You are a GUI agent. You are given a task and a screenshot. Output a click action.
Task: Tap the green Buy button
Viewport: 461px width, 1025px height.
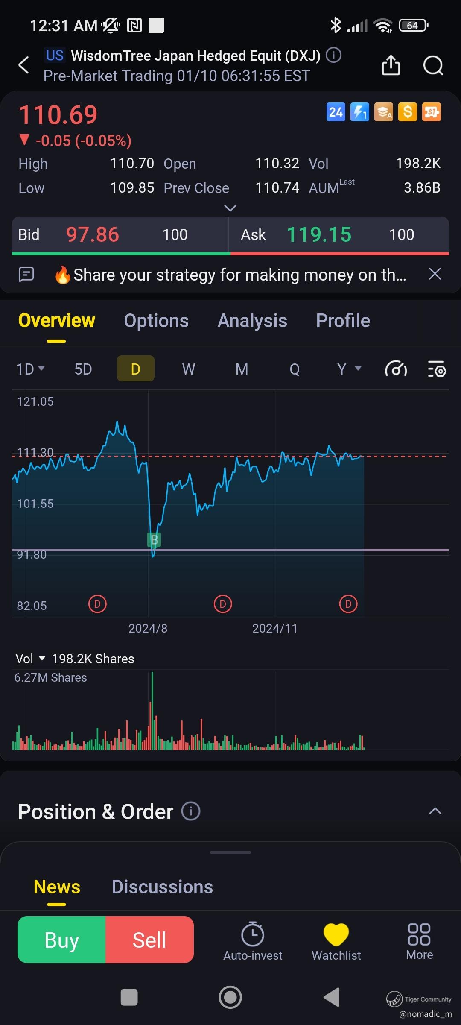pyautogui.click(x=61, y=940)
